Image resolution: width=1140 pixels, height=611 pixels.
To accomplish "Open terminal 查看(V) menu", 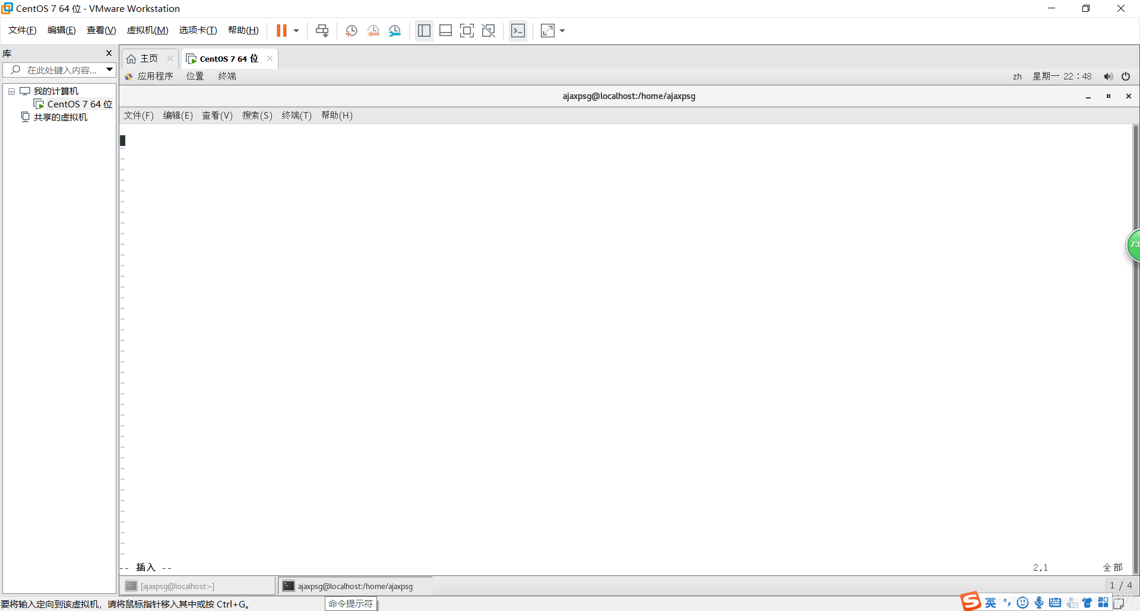I will point(217,116).
